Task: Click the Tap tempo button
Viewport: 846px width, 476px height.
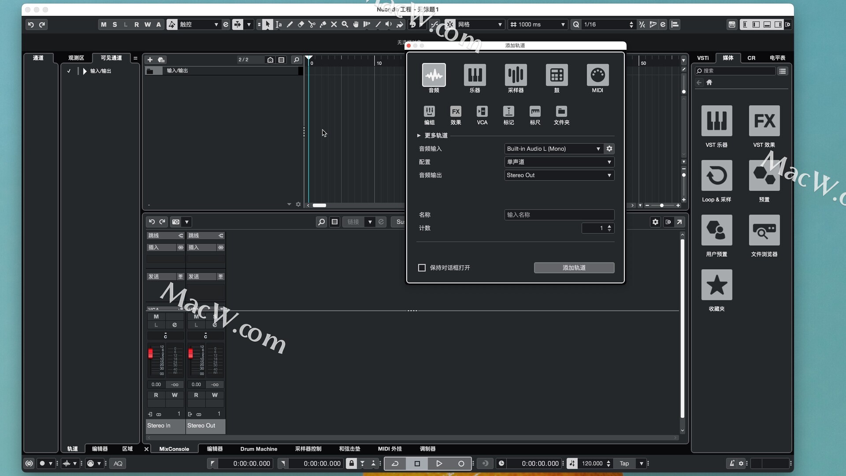Action: [x=624, y=463]
